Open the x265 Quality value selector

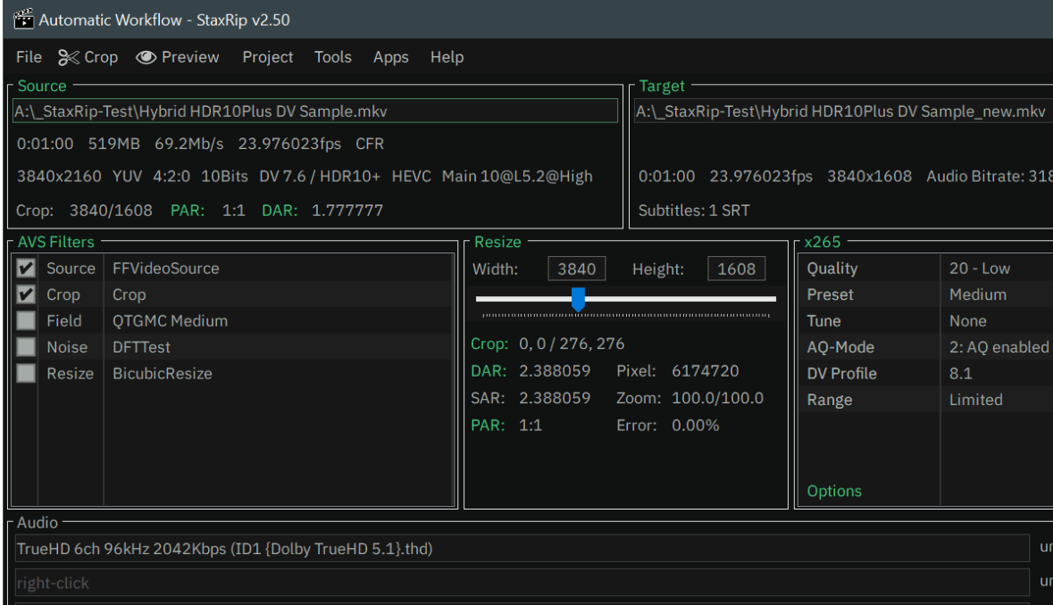click(x=991, y=269)
